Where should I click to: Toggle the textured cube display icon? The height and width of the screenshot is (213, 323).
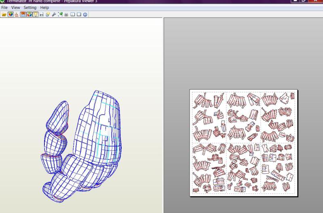click(11, 15)
